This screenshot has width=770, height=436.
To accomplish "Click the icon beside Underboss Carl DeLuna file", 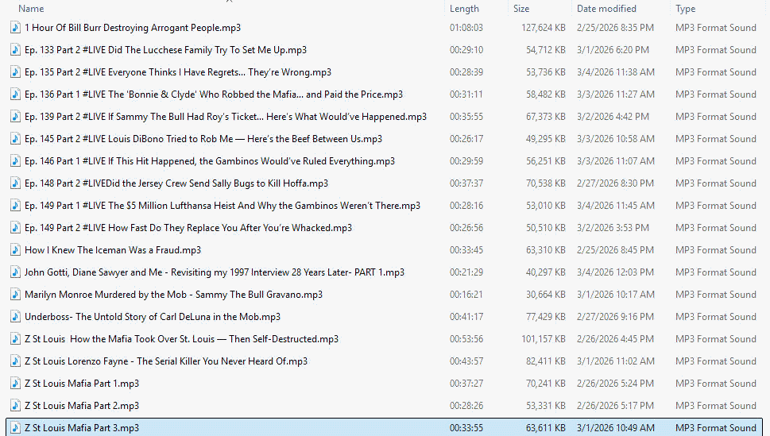I will coord(15,317).
